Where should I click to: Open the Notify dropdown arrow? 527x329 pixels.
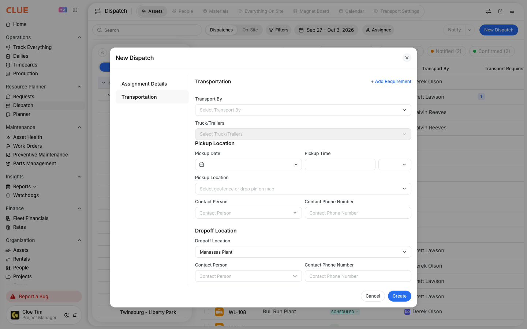(x=470, y=30)
